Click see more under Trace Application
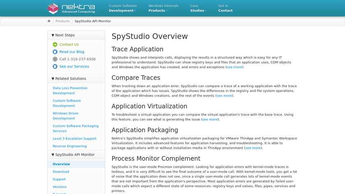Viewport: 345px width, 194px height. [x=235, y=67]
